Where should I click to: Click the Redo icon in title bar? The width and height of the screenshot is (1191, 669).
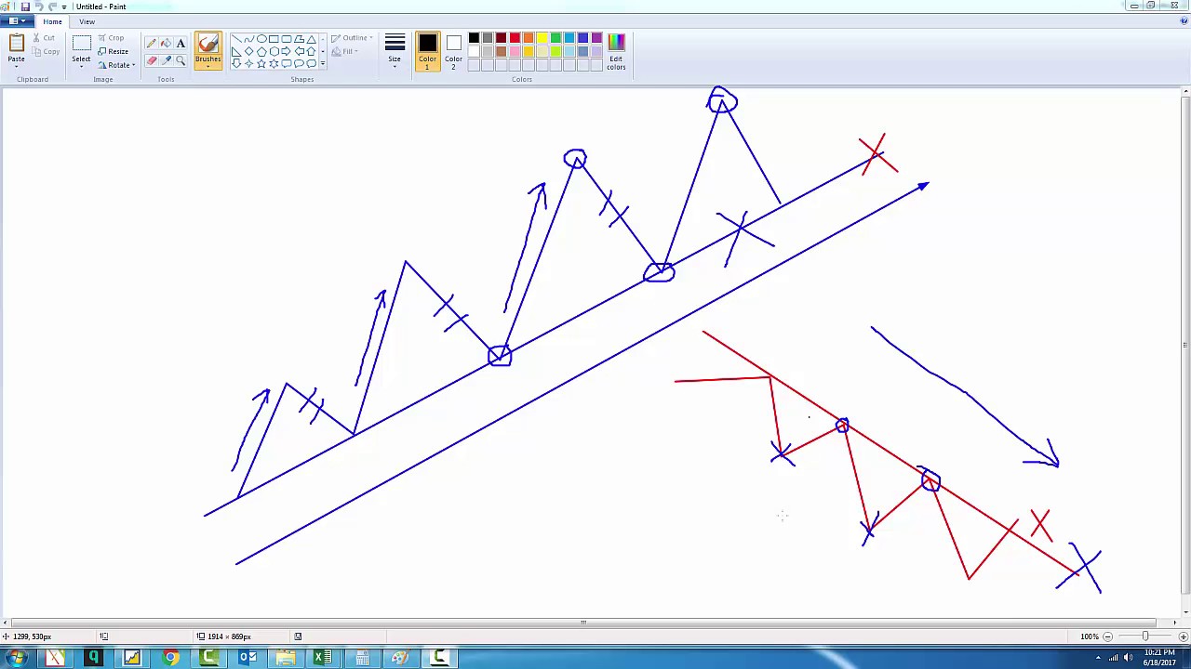click(53, 7)
